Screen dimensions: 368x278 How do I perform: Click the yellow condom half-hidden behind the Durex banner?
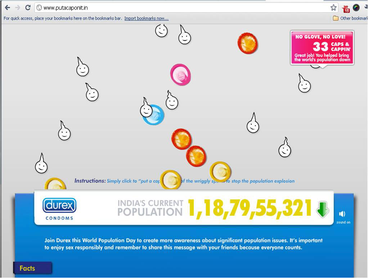pos(55,184)
